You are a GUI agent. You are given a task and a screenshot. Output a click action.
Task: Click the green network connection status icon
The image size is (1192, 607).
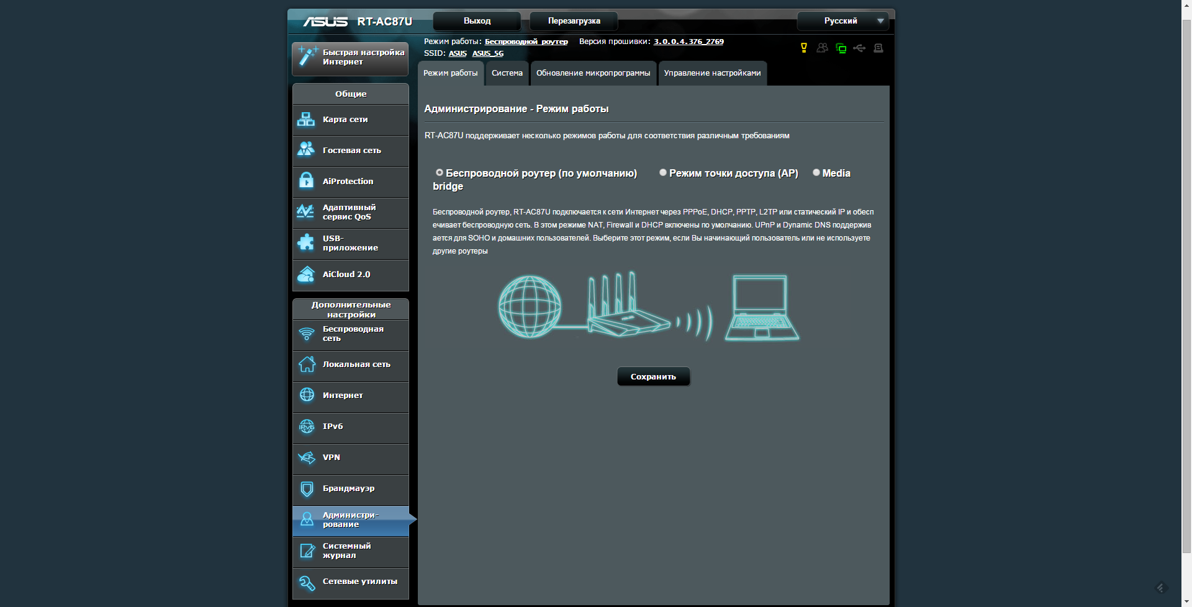coord(841,48)
